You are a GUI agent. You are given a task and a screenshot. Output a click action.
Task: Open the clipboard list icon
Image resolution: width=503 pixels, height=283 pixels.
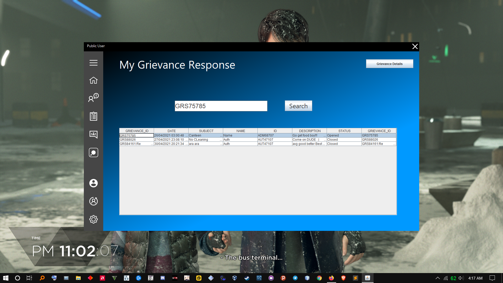point(93,116)
